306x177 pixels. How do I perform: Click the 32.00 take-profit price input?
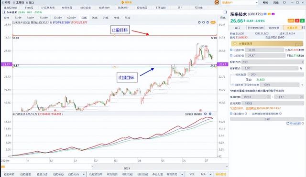(264, 50)
